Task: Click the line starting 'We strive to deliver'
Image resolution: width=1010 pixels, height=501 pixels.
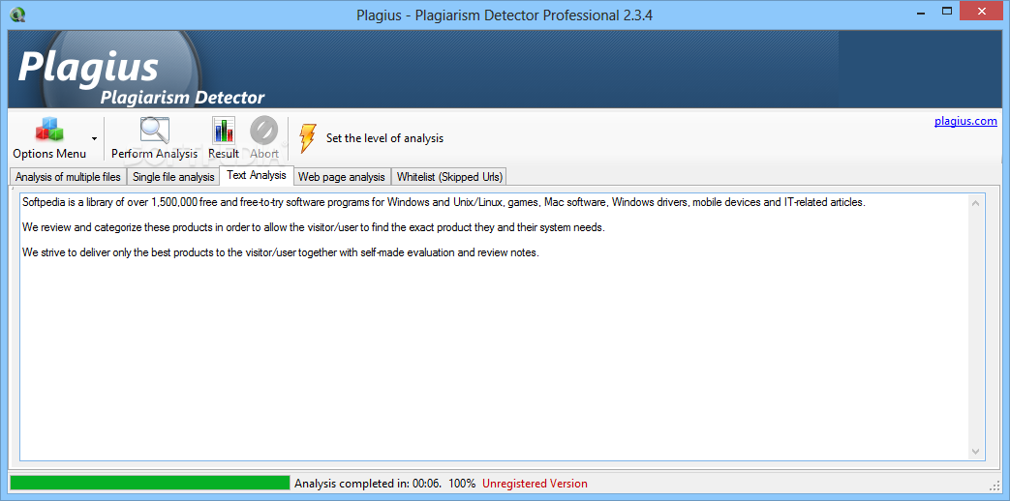Action: 280,252
